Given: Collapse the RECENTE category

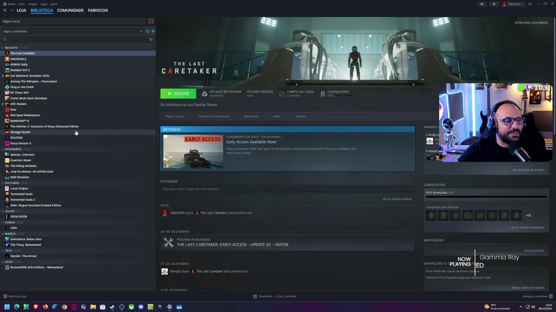Looking at the screenshot, I should pos(3,48).
